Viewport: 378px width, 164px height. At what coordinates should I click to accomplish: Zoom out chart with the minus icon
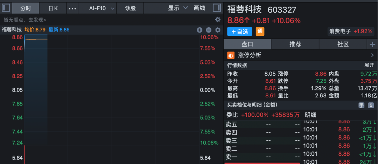point(209,30)
